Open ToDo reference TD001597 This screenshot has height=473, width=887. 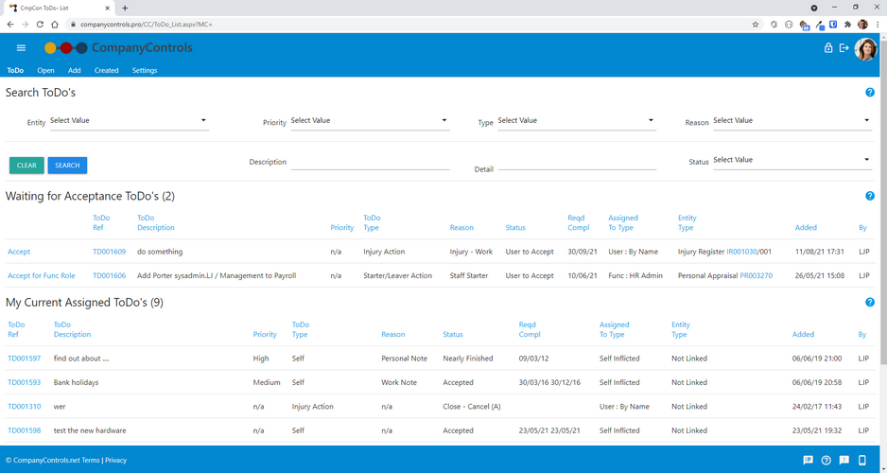(x=25, y=359)
